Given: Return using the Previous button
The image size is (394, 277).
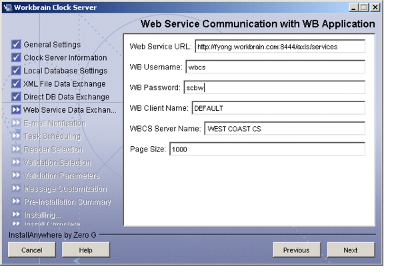Looking at the screenshot, I should (x=297, y=250).
